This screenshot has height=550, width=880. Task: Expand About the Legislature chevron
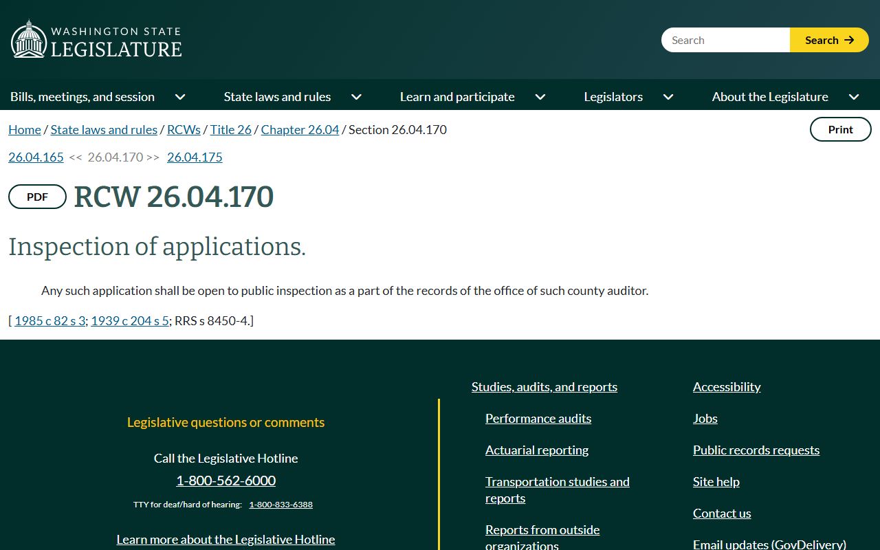854,97
